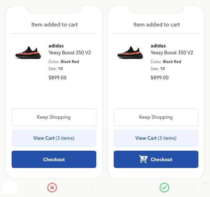Click the green checkmark correct icon

[164, 188]
